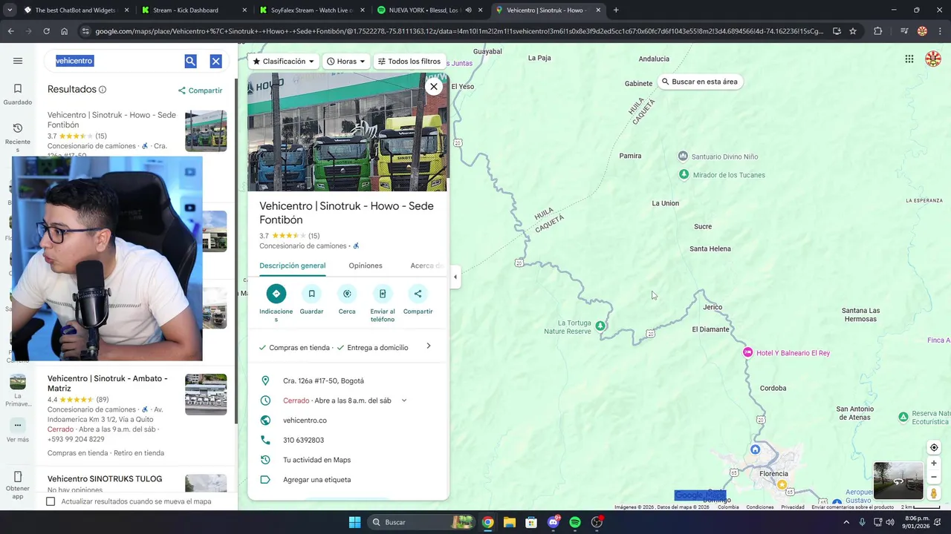The image size is (951, 534).
Task: Click the Chrome address bar URL
Action: [x=458, y=31]
